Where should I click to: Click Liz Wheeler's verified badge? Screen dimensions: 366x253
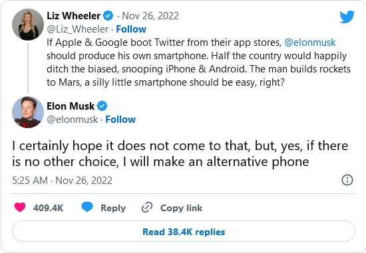[x=108, y=16]
